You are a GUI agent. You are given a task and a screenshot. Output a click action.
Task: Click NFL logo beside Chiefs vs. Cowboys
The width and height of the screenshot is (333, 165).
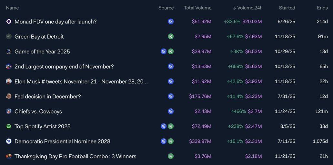pos(9,111)
